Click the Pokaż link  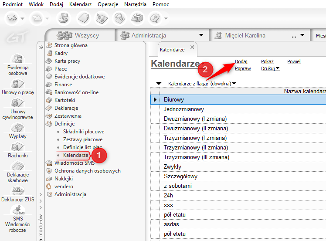pos(267,61)
